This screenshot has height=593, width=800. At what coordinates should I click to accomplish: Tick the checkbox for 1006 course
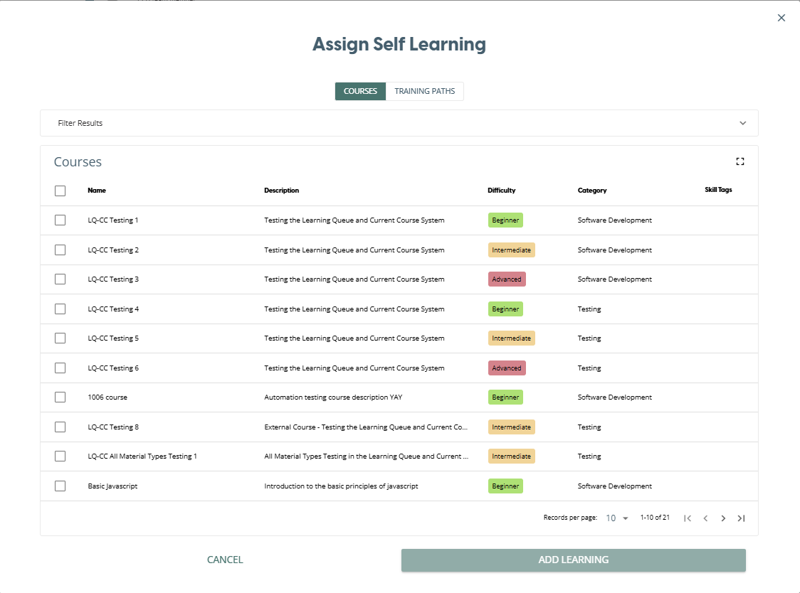pyautogui.click(x=60, y=397)
